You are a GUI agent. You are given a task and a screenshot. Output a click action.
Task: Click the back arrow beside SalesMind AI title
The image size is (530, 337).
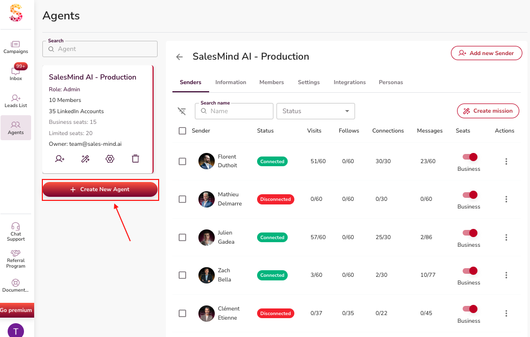pyautogui.click(x=180, y=57)
